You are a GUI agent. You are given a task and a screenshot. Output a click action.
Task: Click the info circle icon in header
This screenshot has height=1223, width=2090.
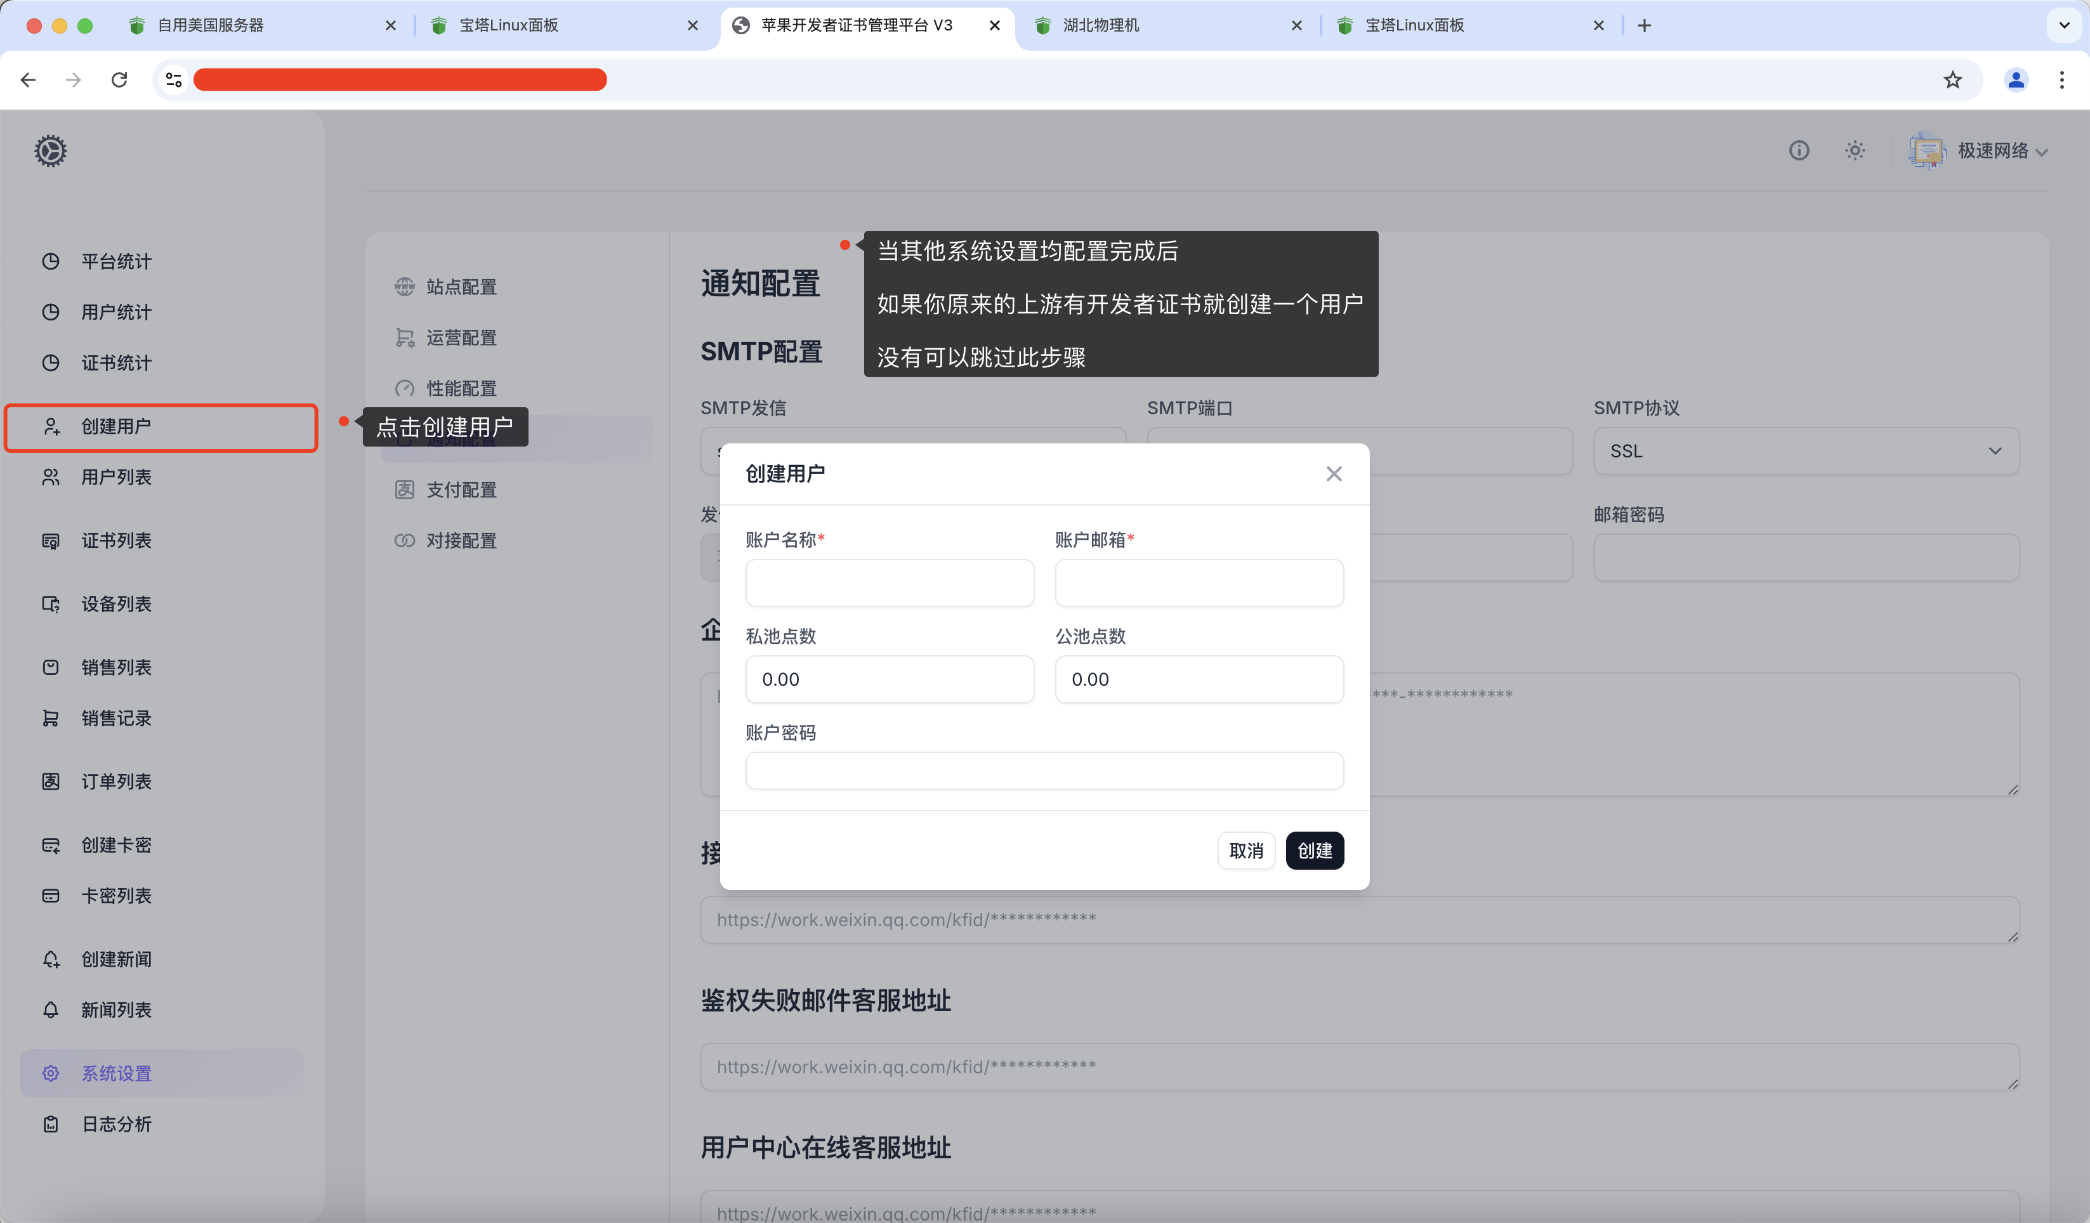pos(1799,150)
